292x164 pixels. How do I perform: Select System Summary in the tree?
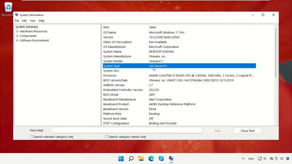pyautogui.click(x=26, y=27)
